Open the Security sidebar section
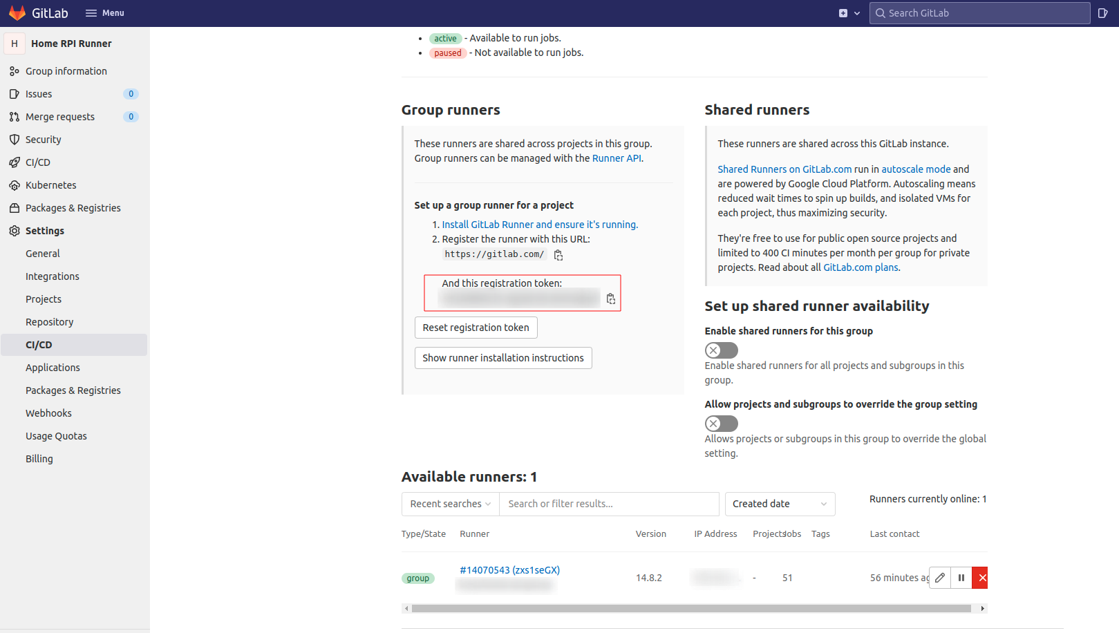The image size is (1119, 633). coord(44,140)
